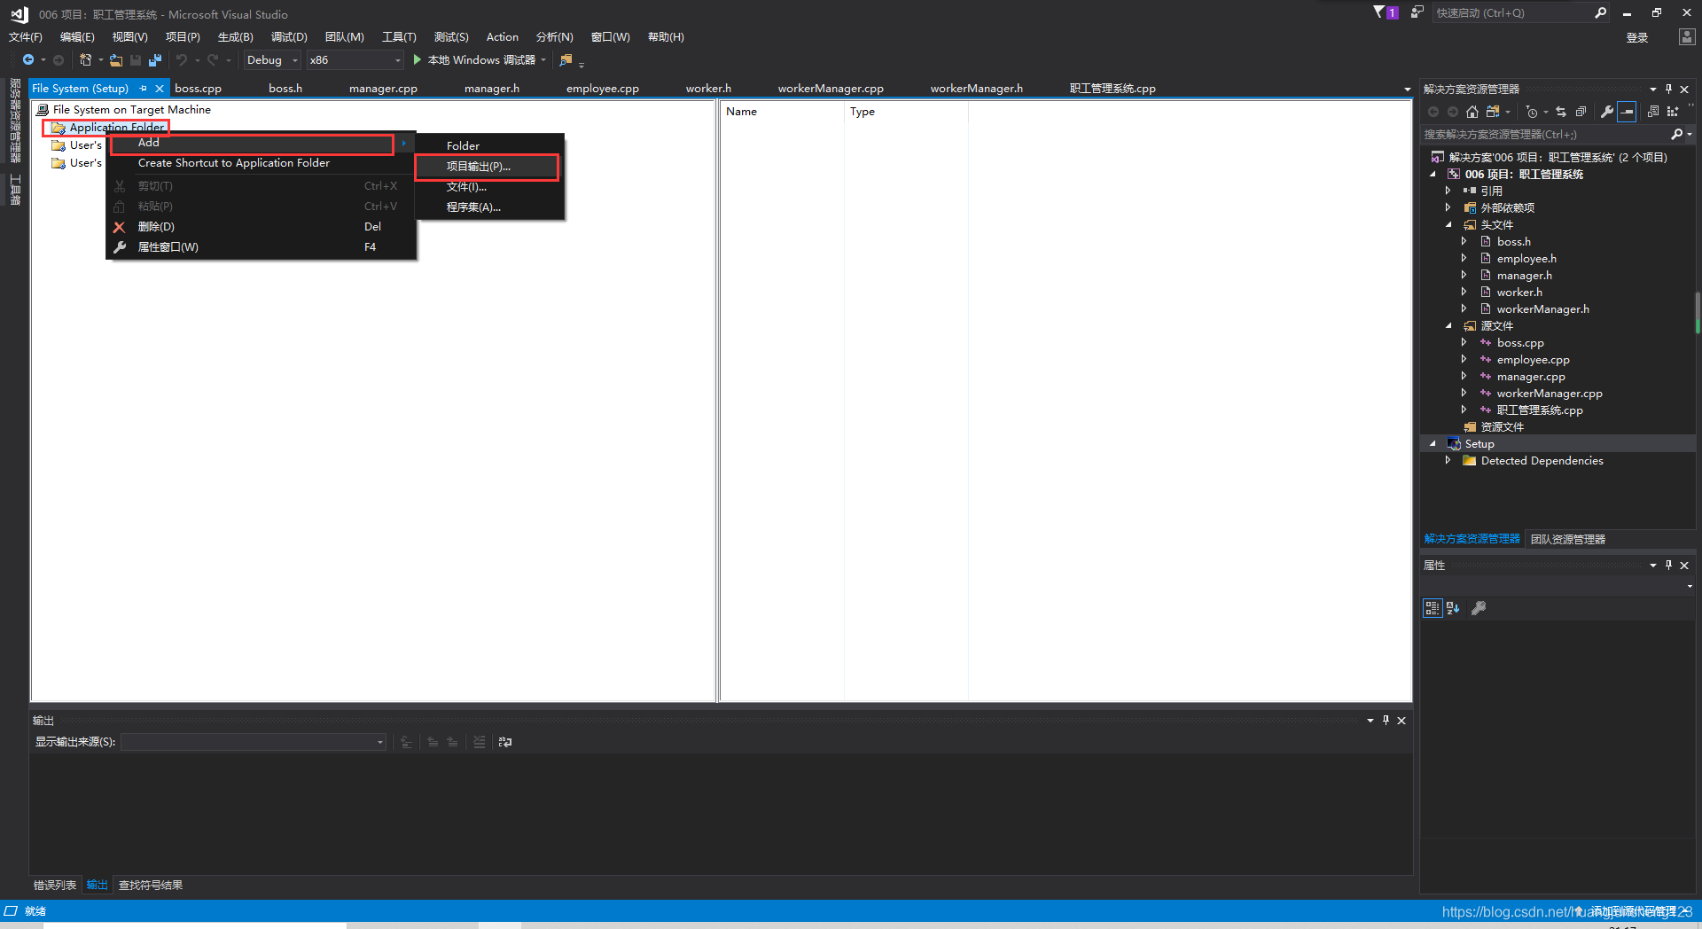Click the Type column header
The image size is (1702, 929).
[x=862, y=112]
